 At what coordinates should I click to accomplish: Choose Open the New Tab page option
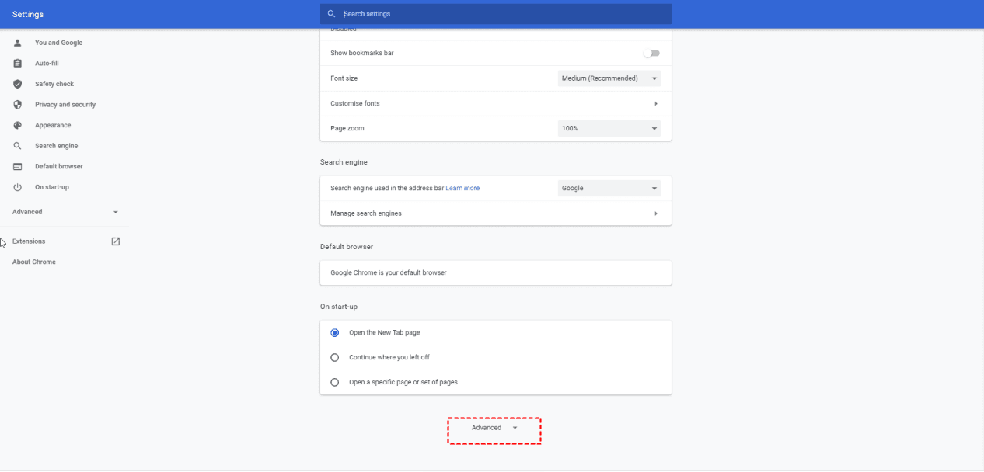click(335, 332)
